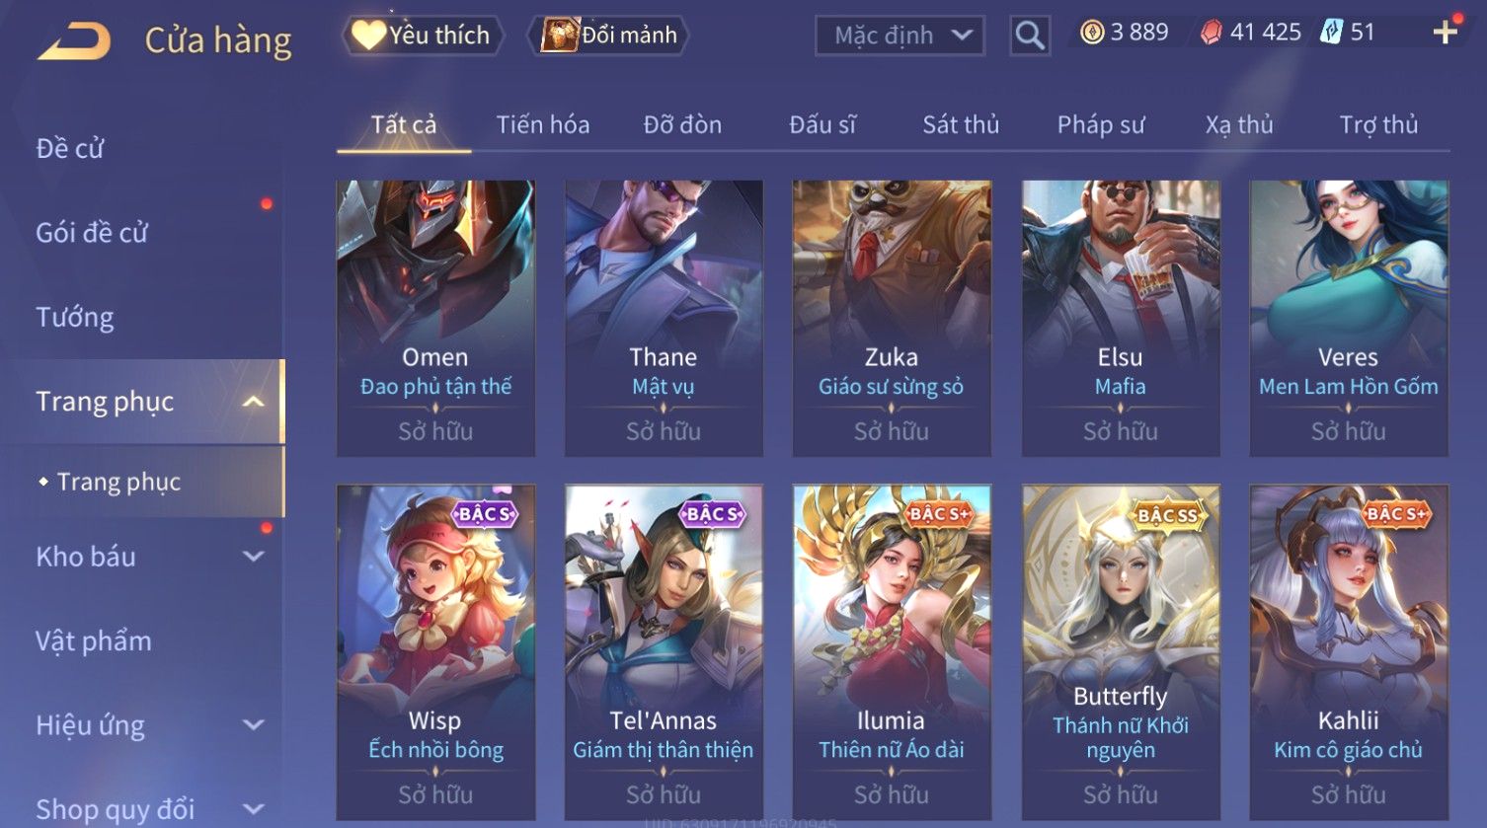Open Tướng in the sidebar
The width and height of the screenshot is (1487, 828).
pyautogui.click(x=75, y=318)
